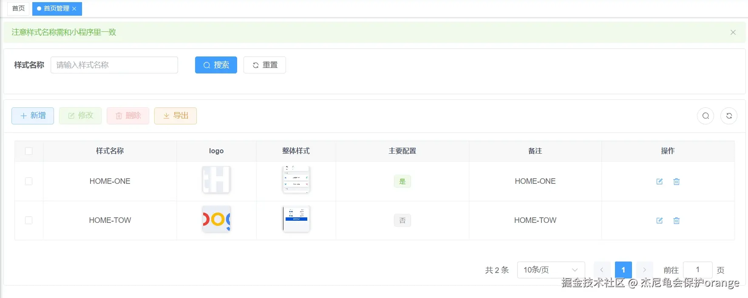Toggle search panel with magnifier icon

705,116
